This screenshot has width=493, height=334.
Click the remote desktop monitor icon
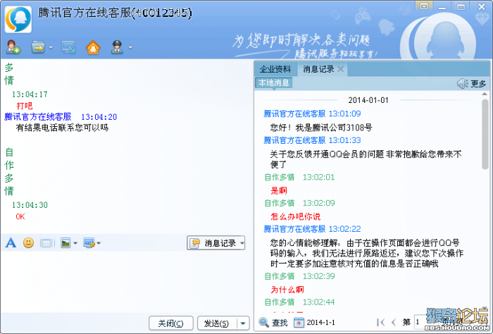(x=68, y=47)
